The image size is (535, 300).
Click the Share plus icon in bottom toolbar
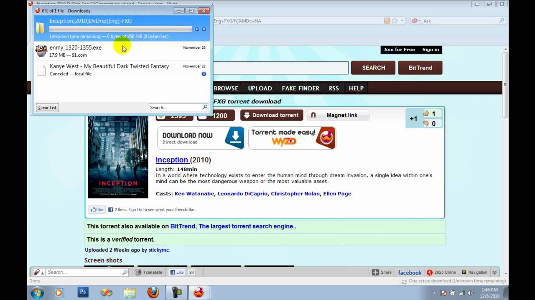[375, 272]
